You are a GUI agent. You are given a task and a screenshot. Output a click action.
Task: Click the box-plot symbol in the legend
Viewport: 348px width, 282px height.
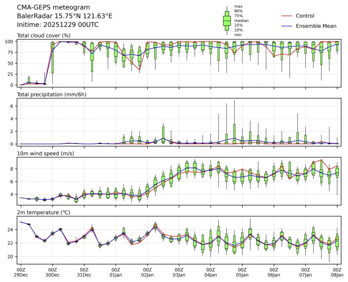click(x=227, y=21)
